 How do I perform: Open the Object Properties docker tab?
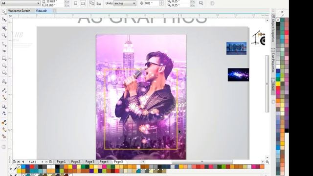click(x=273, y=28)
